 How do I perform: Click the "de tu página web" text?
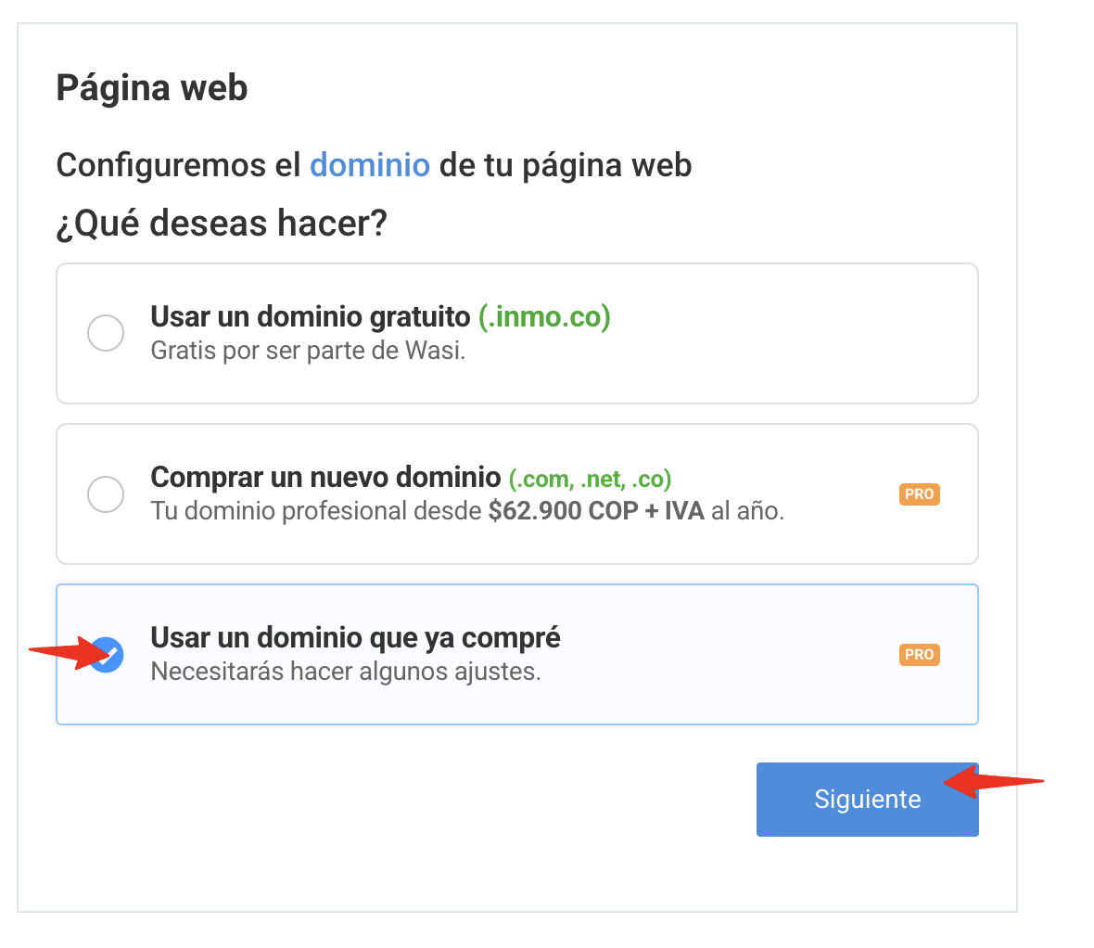[x=566, y=165]
